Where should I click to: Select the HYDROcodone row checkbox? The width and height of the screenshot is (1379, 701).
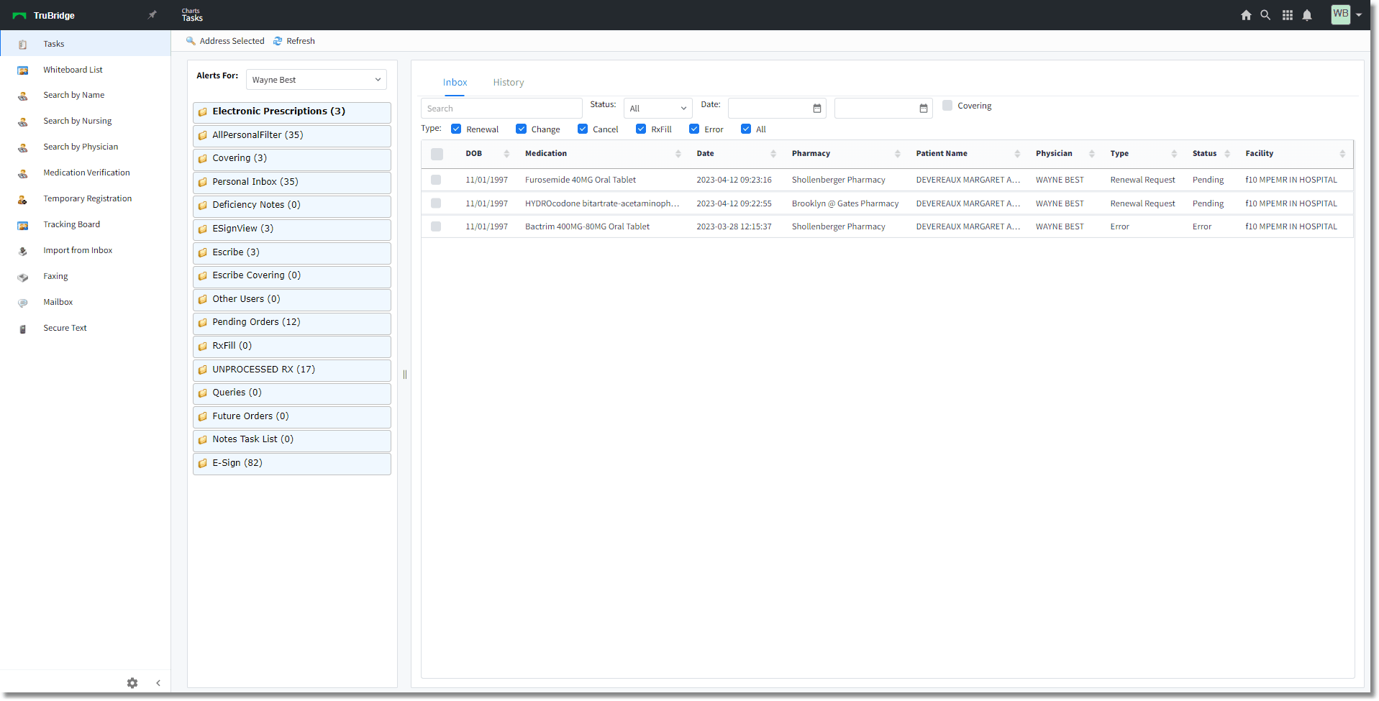tap(436, 203)
